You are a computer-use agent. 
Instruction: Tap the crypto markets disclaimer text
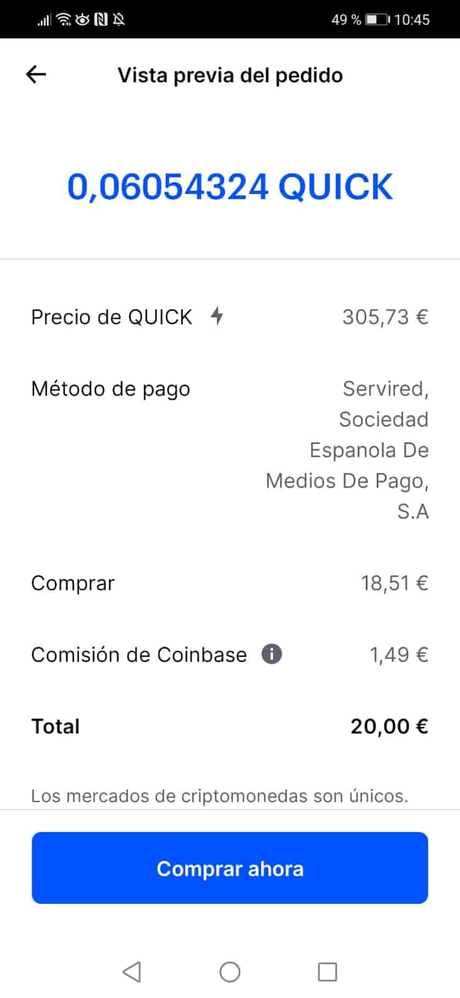point(219,796)
